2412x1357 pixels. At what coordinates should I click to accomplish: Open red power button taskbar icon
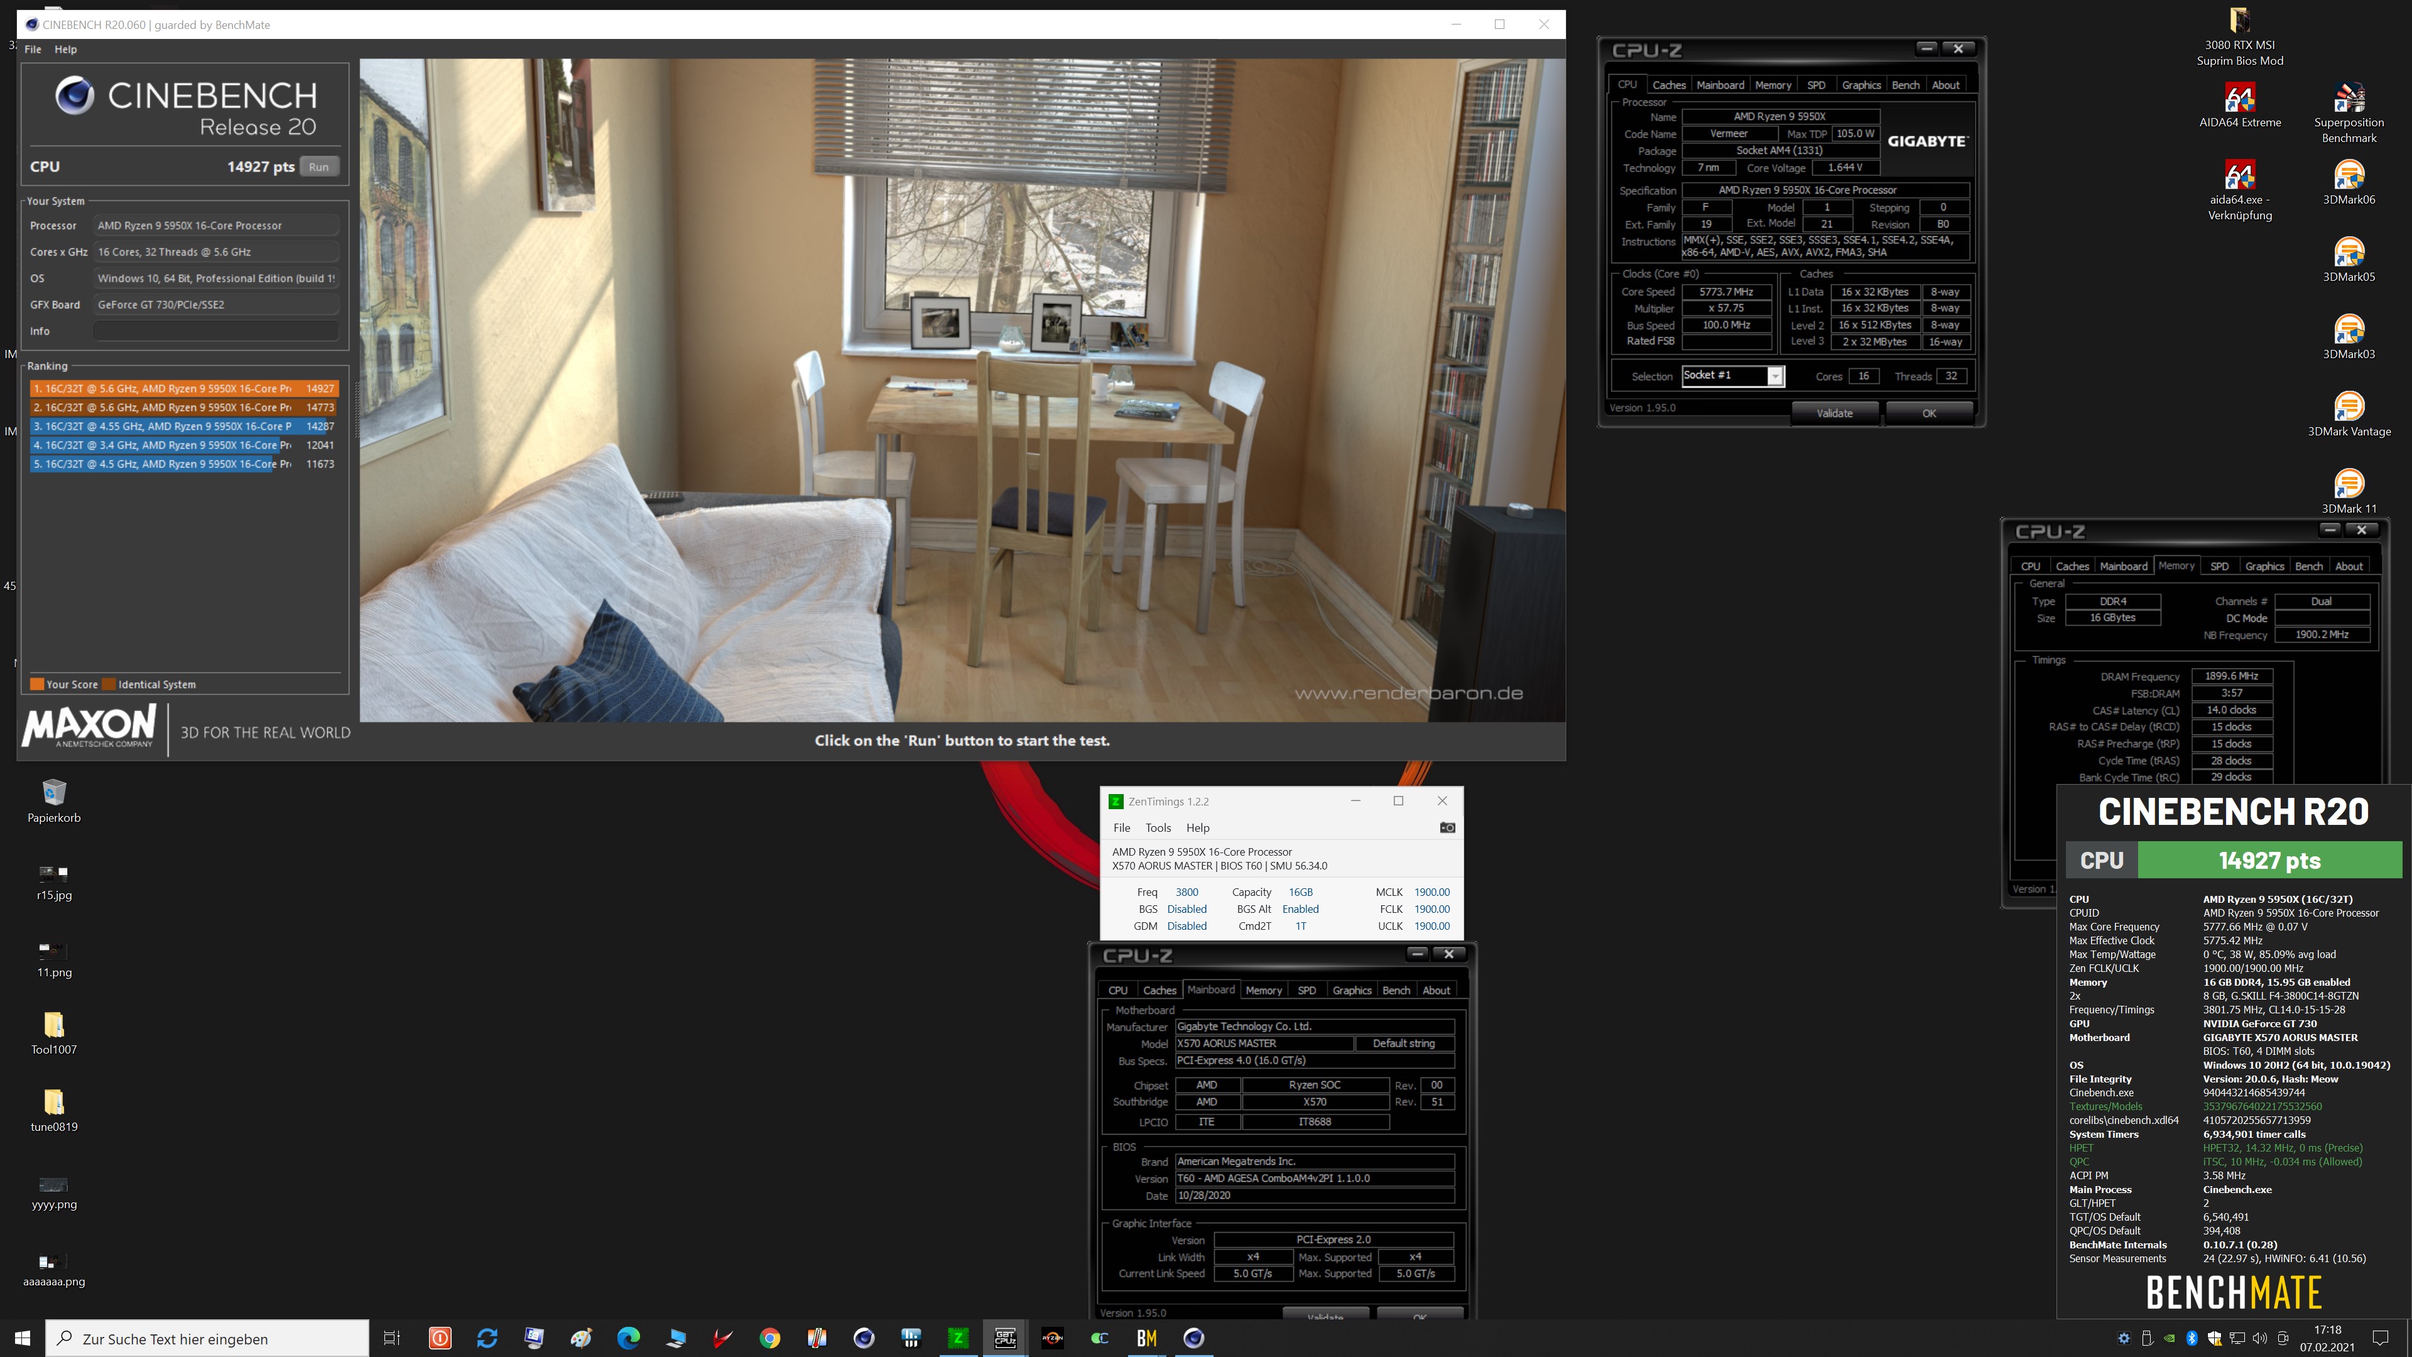(439, 1338)
